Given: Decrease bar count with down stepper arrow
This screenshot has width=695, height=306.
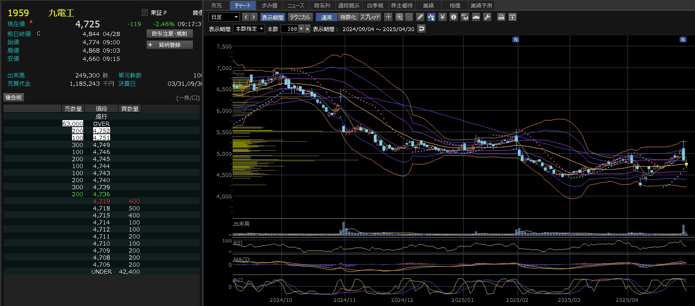Looking at the screenshot, I should (x=301, y=29).
